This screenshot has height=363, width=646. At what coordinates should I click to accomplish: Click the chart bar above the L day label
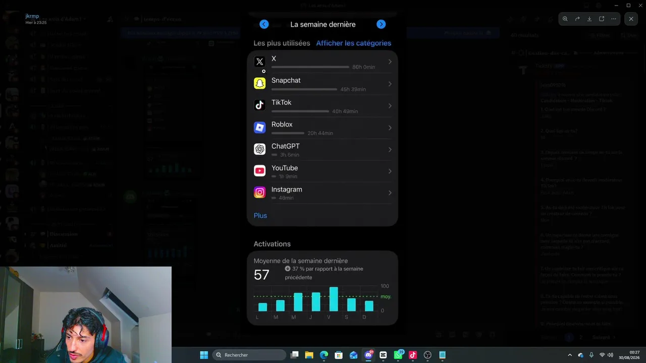click(262, 307)
